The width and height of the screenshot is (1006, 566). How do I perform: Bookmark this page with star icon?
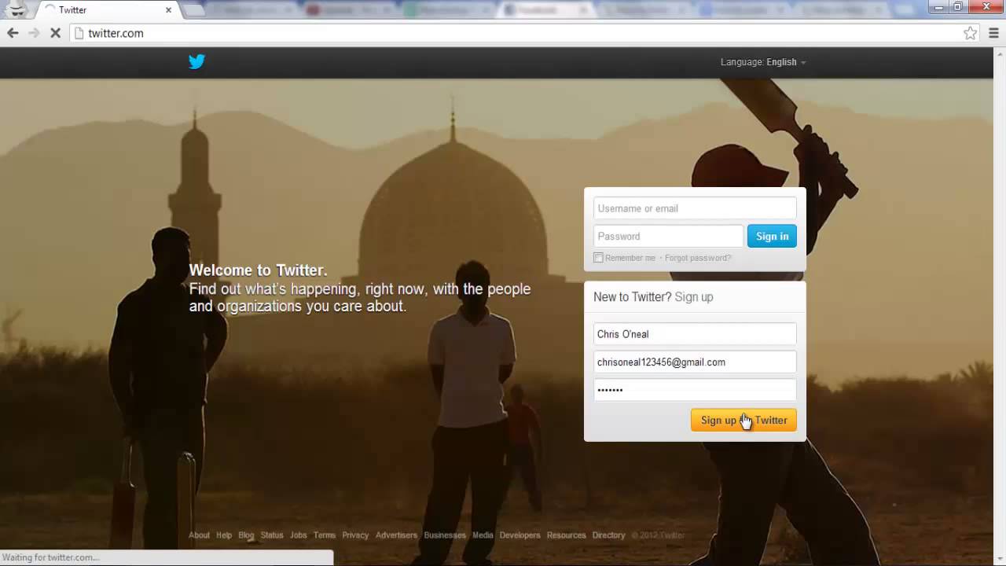(x=971, y=33)
